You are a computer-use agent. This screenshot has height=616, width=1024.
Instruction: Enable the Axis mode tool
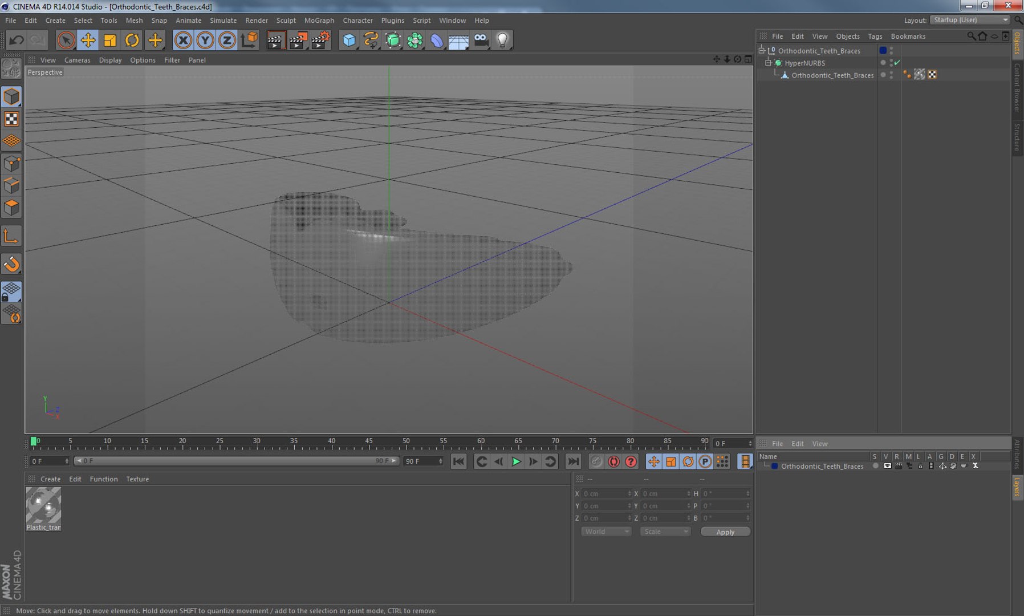(11, 236)
